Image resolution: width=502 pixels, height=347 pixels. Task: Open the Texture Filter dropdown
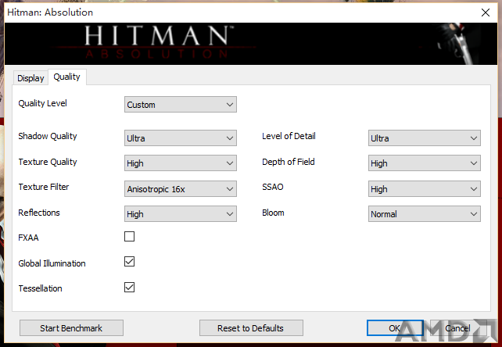pos(181,189)
